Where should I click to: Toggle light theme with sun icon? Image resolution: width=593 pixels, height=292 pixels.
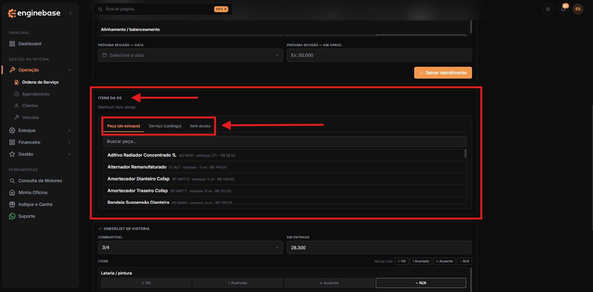coord(548,9)
